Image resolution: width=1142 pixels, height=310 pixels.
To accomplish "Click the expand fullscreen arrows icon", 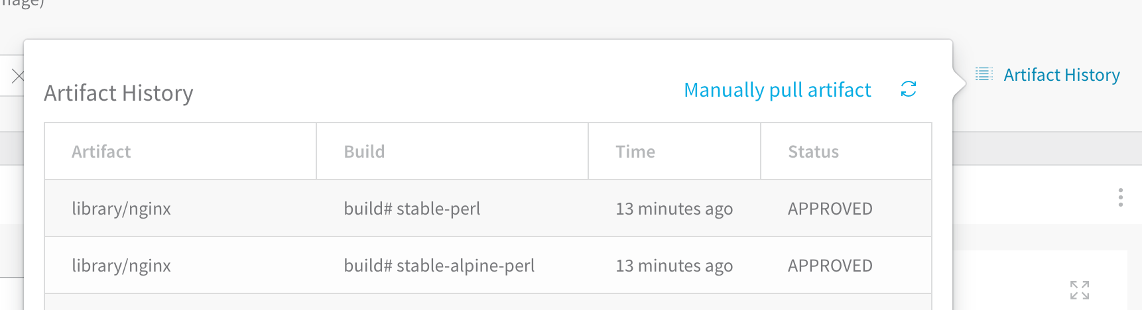I will [x=1080, y=289].
